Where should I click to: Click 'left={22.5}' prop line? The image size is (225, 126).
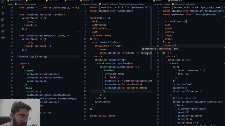pos(185,119)
